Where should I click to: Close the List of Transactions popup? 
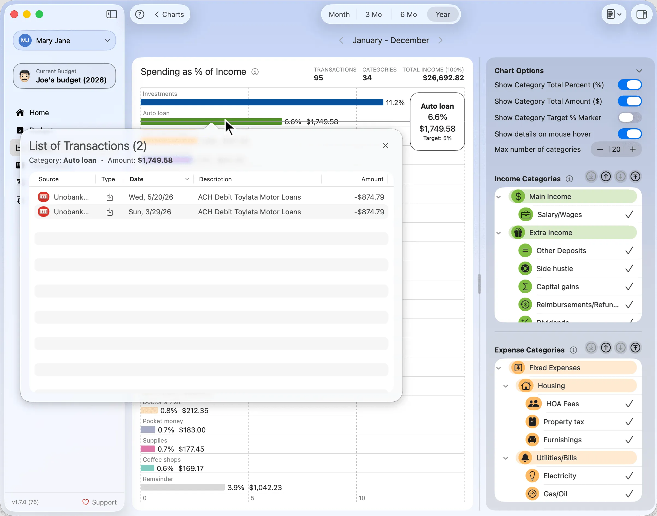tap(386, 146)
